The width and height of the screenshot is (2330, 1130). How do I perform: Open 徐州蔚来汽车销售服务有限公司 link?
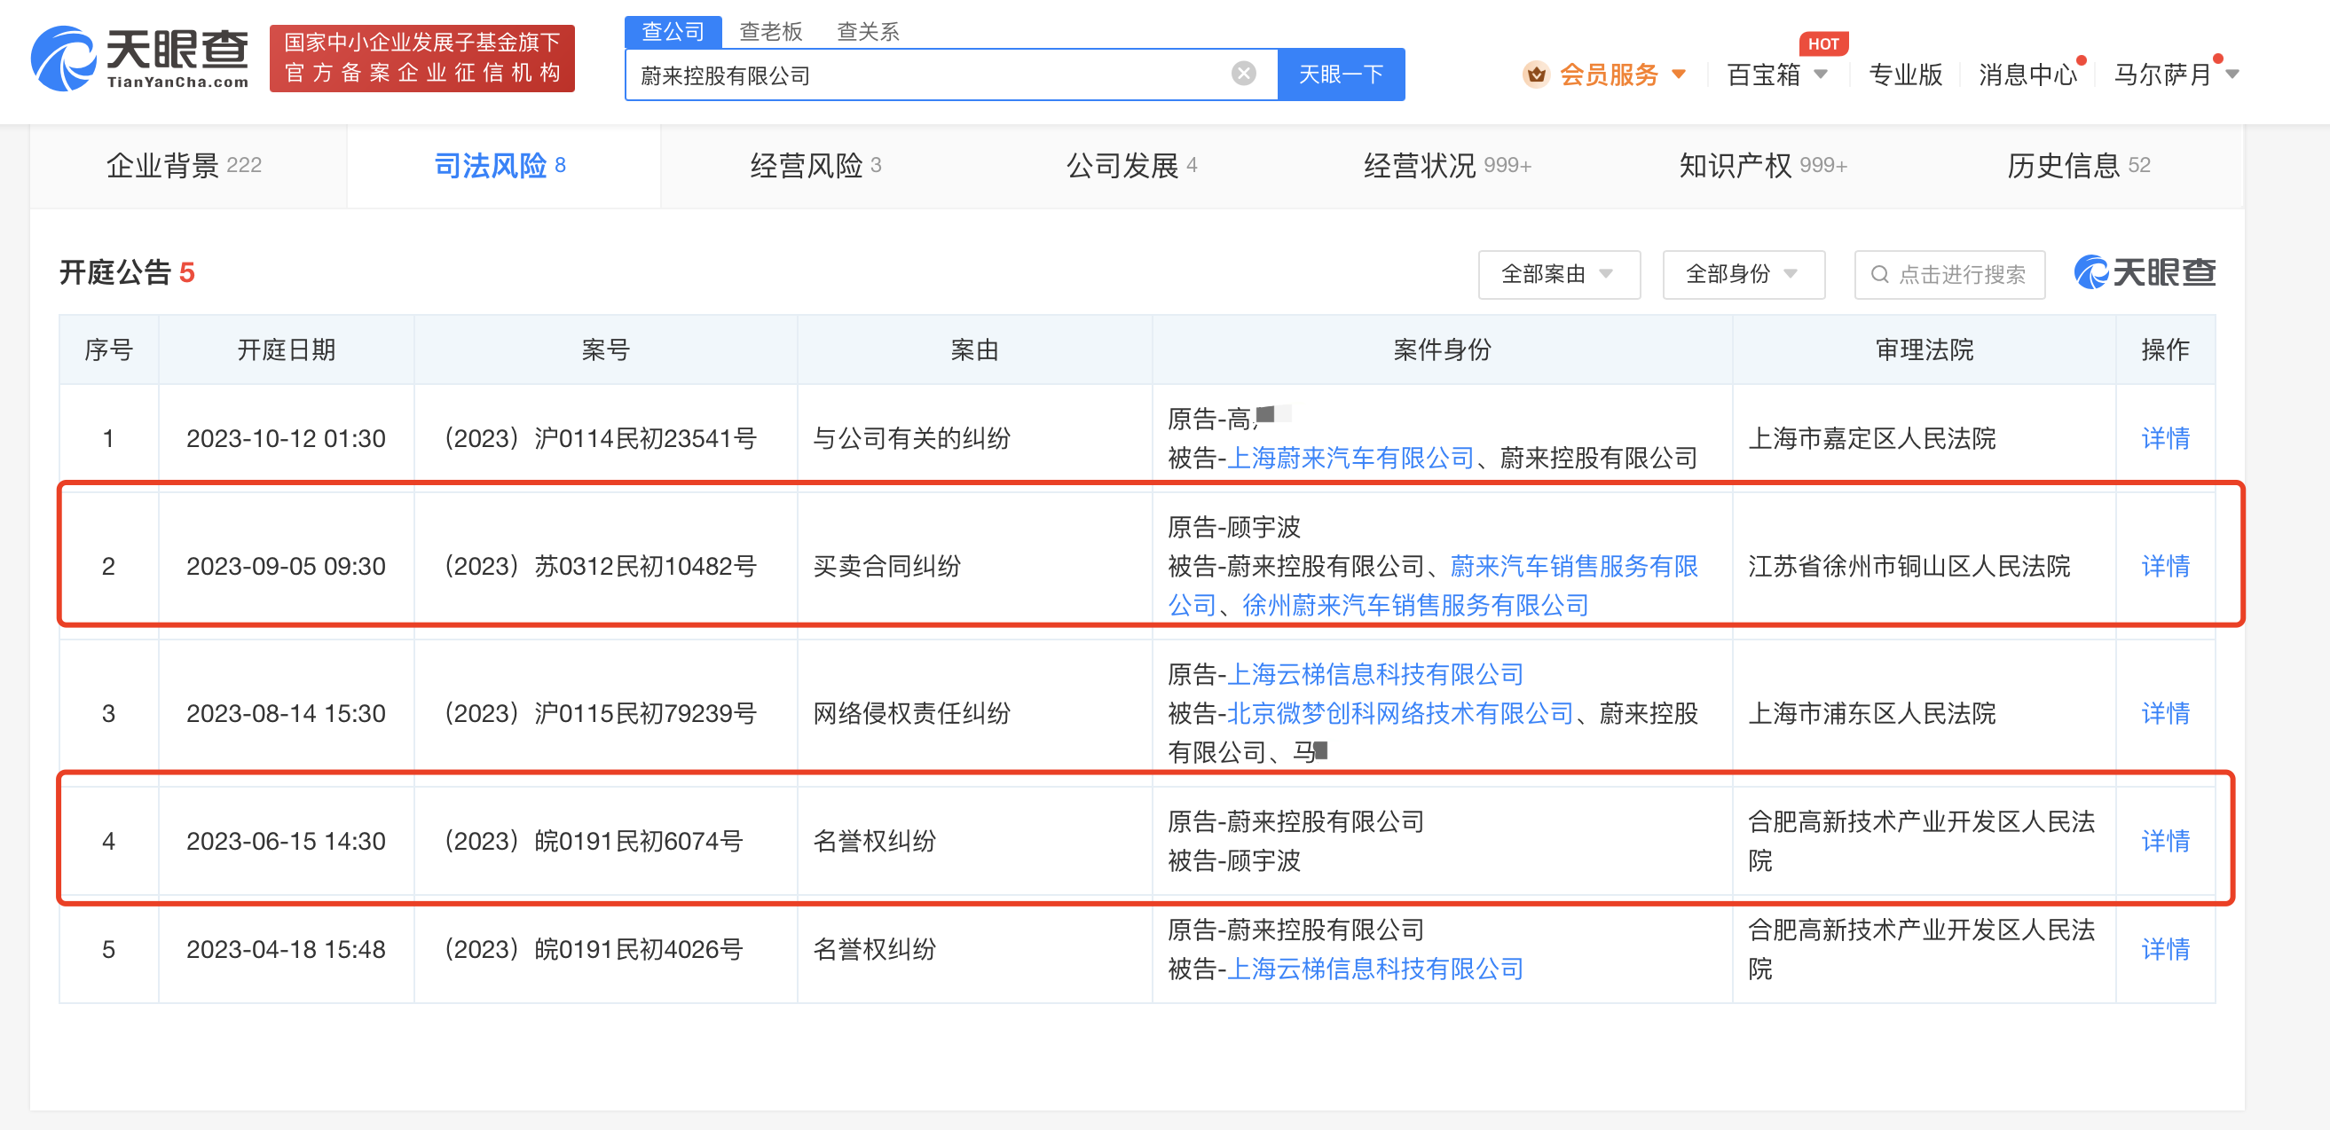(1415, 605)
